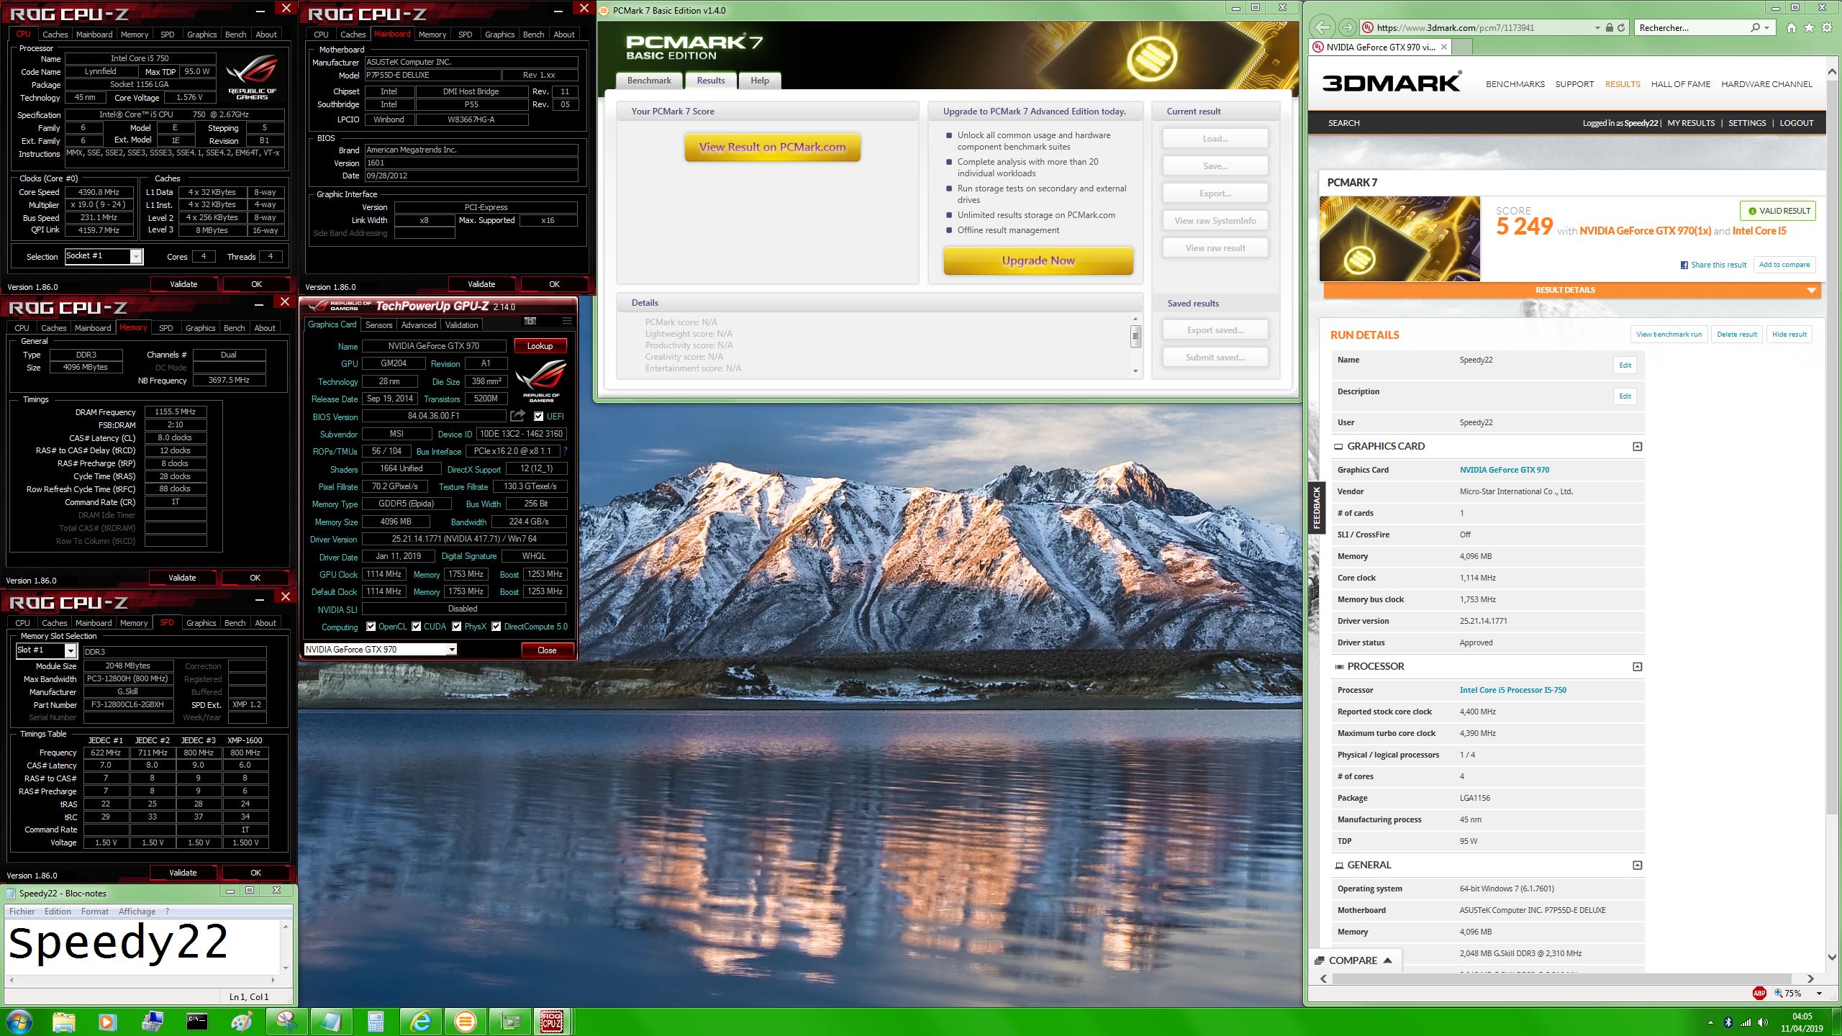Click the MY RESULTS link on 3DMark

click(1691, 123)
